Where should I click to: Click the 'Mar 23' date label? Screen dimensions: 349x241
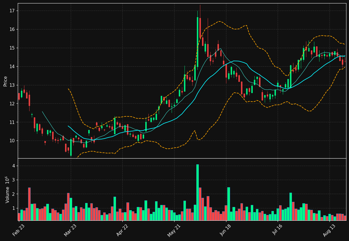pos(70,230)
